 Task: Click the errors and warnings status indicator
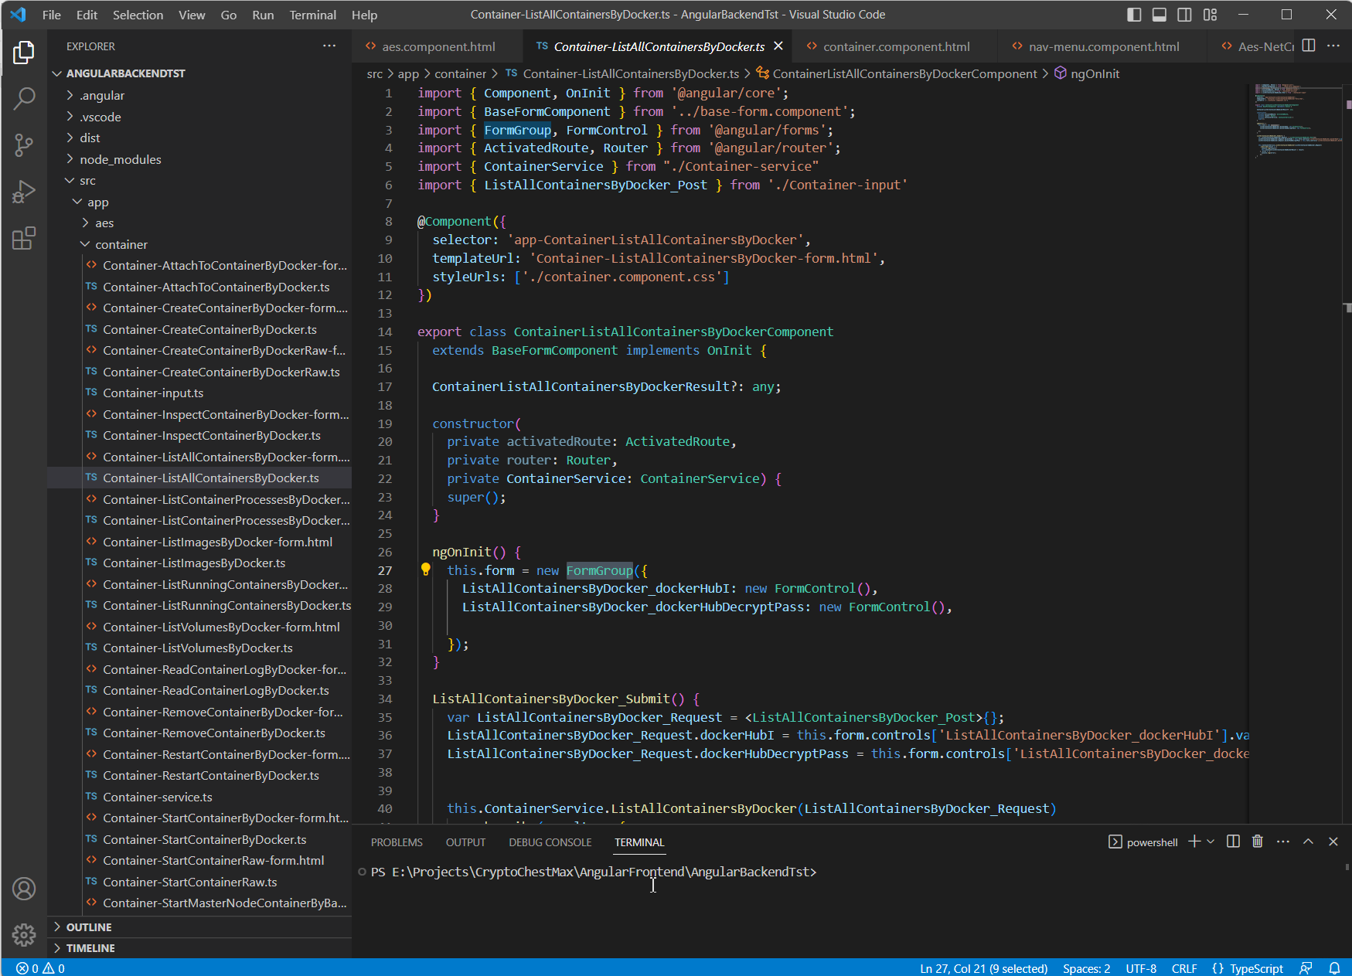40,968
